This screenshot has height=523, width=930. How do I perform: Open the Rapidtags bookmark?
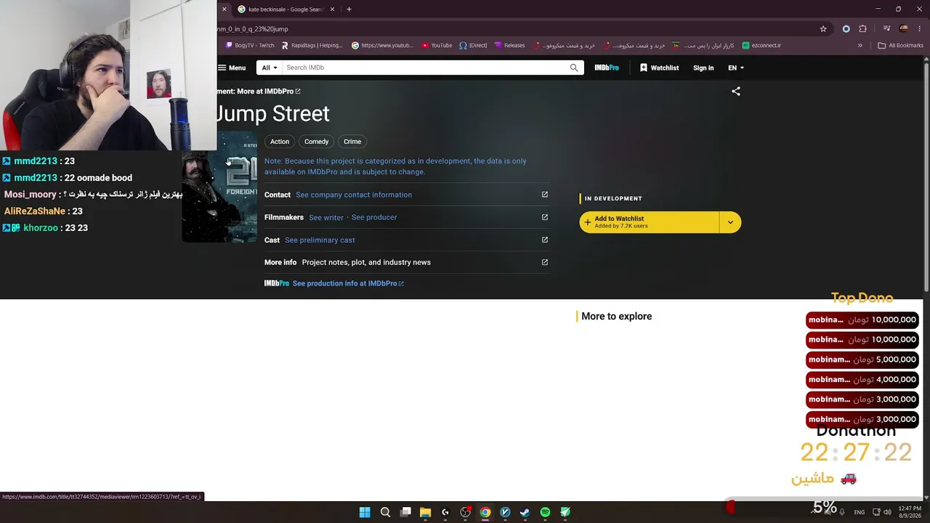coord(312,45)
